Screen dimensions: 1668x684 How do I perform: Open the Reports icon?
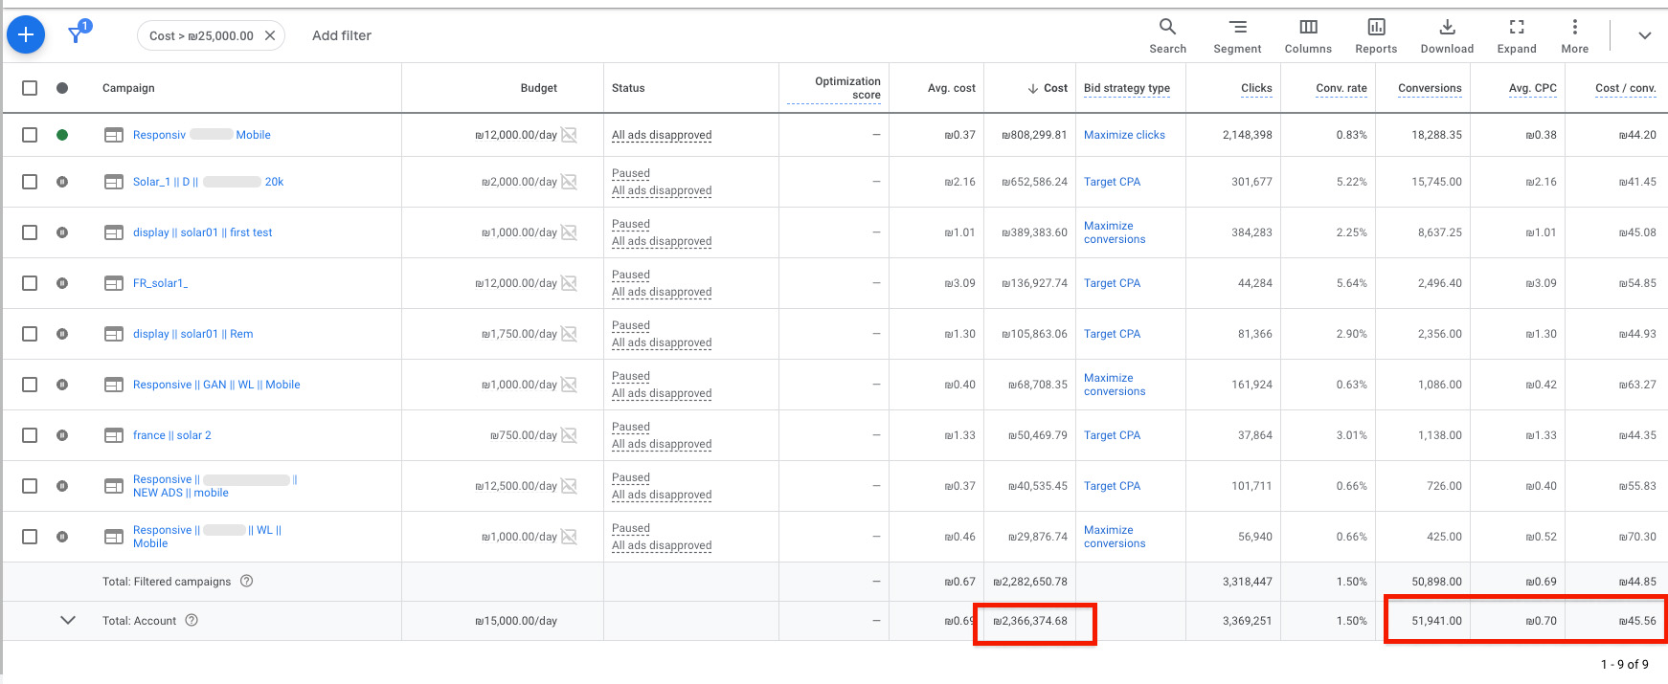[1376, 35]
